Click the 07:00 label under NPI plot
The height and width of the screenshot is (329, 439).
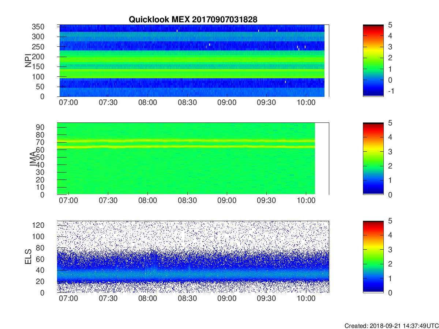[68, 103]
